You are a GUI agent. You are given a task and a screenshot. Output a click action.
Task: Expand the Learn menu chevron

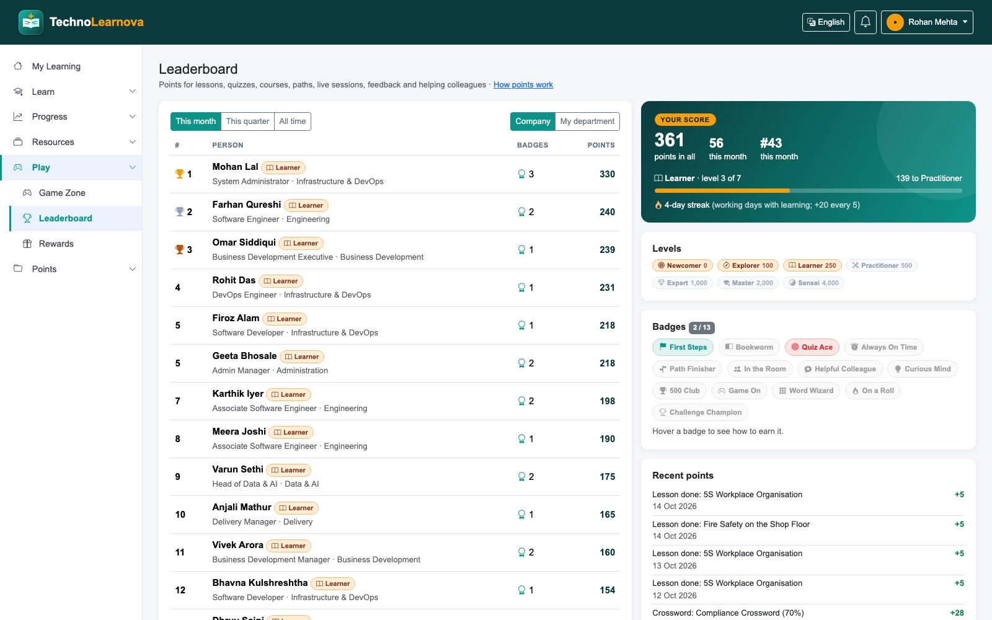(x=132, y=92)
